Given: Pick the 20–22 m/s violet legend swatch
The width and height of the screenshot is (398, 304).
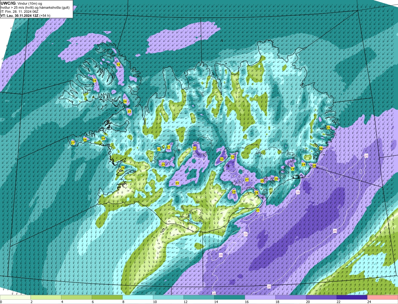Looking at the screenshot, I should tap(322, 297).
